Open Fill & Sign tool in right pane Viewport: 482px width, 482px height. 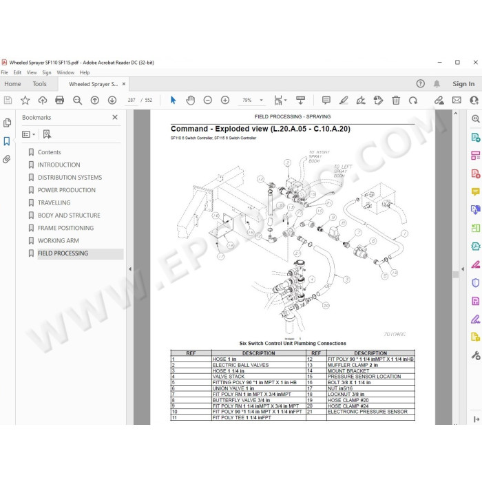(476, 319)
